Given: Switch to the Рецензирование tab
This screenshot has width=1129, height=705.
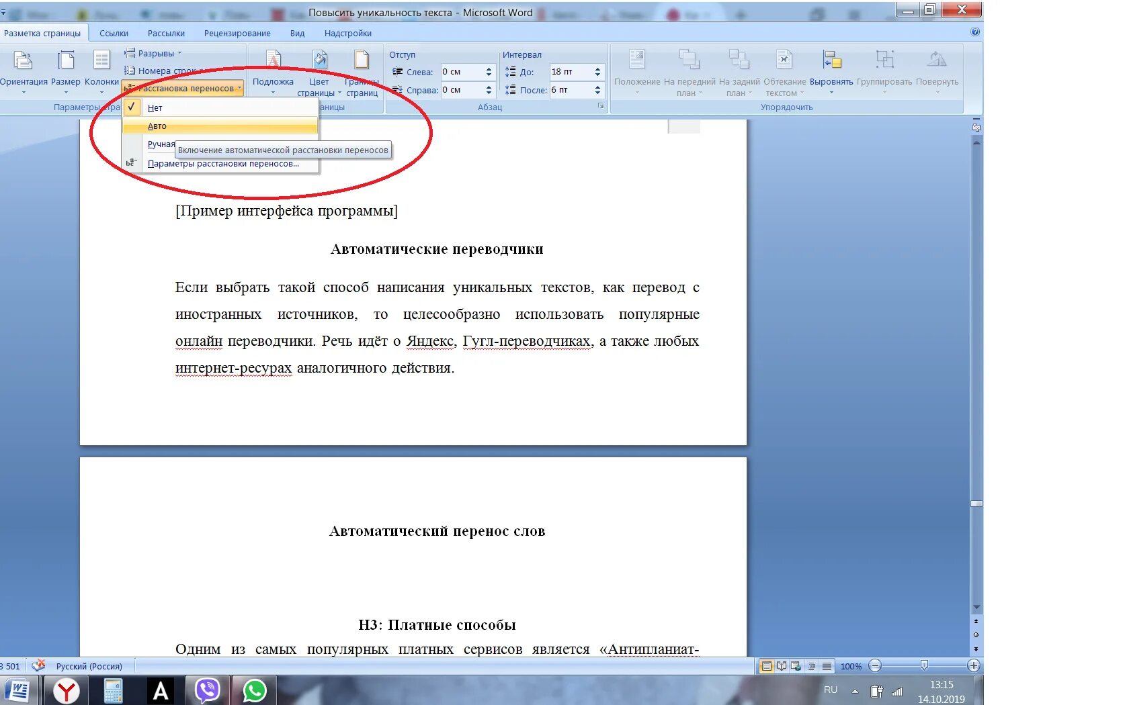Looking at the screenshot, I should tap(237, 33).
